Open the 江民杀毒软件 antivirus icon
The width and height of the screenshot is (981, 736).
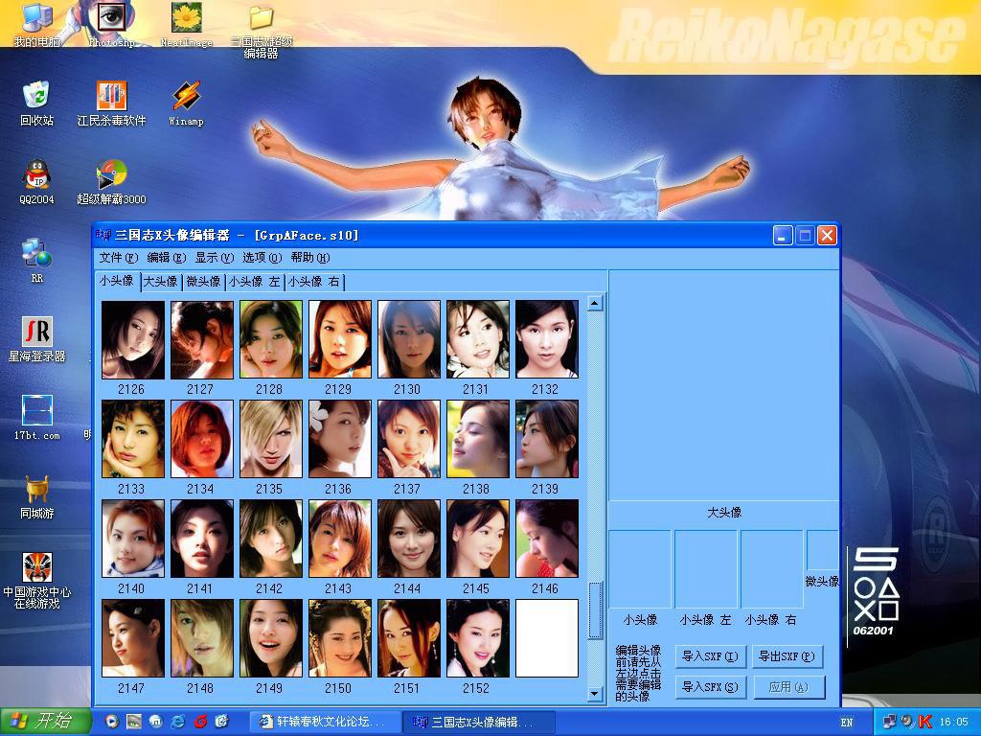pyautogui.click(x=111, y=97)
